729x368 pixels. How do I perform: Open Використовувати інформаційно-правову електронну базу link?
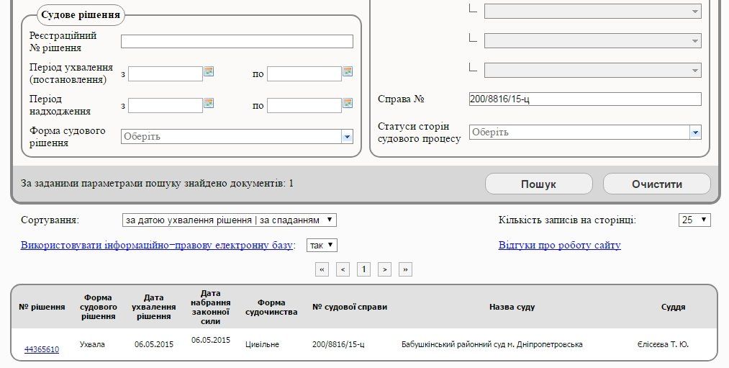click(157, 245)
